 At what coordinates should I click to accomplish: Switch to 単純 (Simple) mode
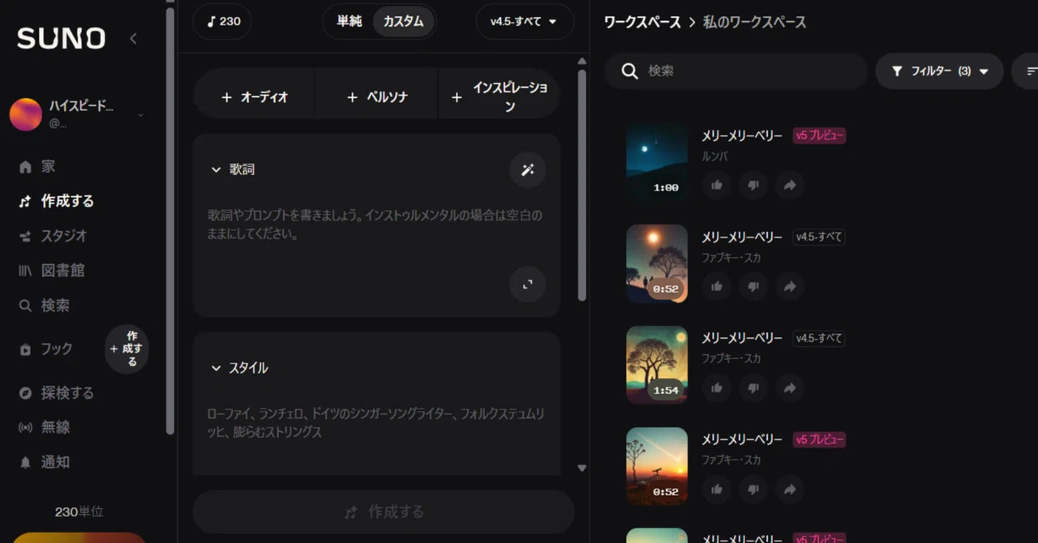(x=350, y=22)
